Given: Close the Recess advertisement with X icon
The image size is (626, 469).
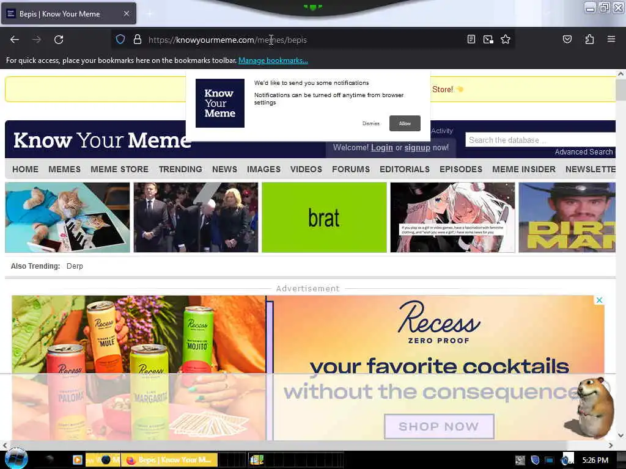Looking at the screenshot, I should (x=599, y=300).
